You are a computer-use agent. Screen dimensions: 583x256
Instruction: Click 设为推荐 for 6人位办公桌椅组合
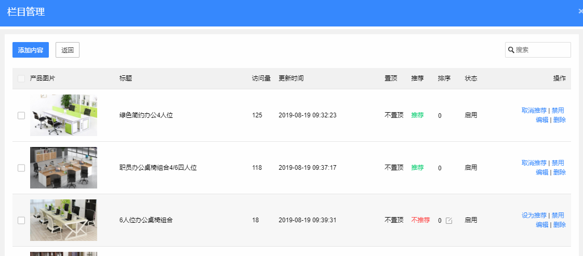534,215
